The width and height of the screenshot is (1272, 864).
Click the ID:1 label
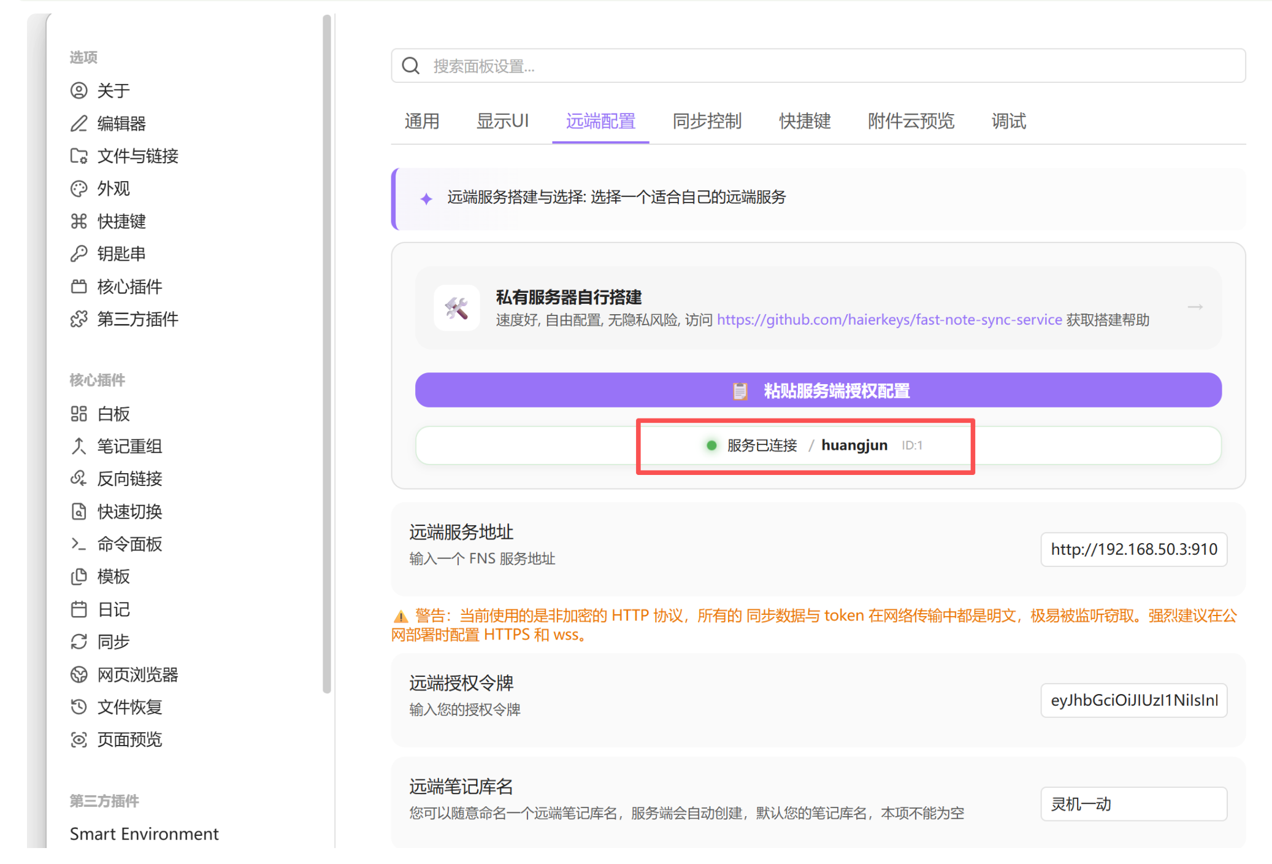(912, 445)
